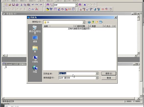The image size is (144, 107).
Task: Select 库 libraries in places bar
Action: click(x=35, y=49)
